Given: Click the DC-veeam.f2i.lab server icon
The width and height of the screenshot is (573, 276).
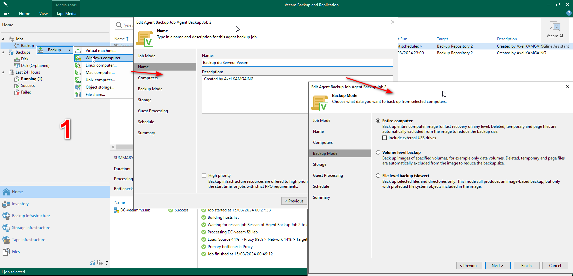Looking at the screenshot, I should [x=116, y=210].
